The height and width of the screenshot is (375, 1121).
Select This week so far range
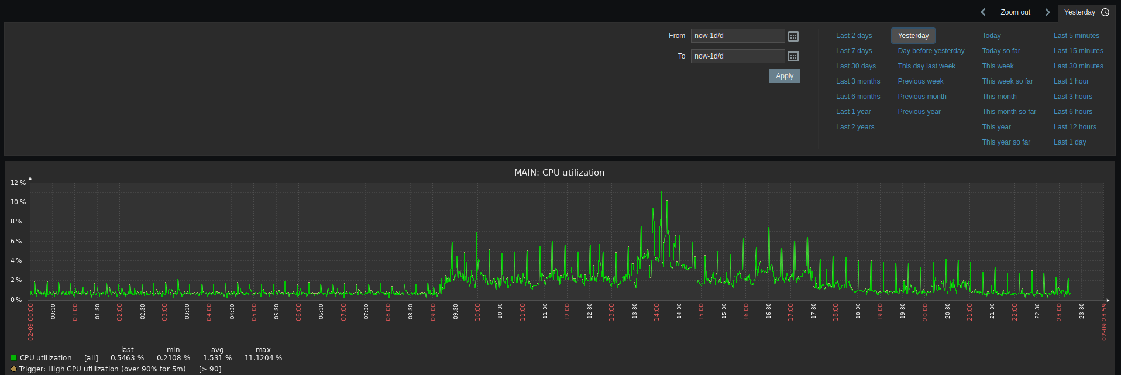[x=1007, y=81]
